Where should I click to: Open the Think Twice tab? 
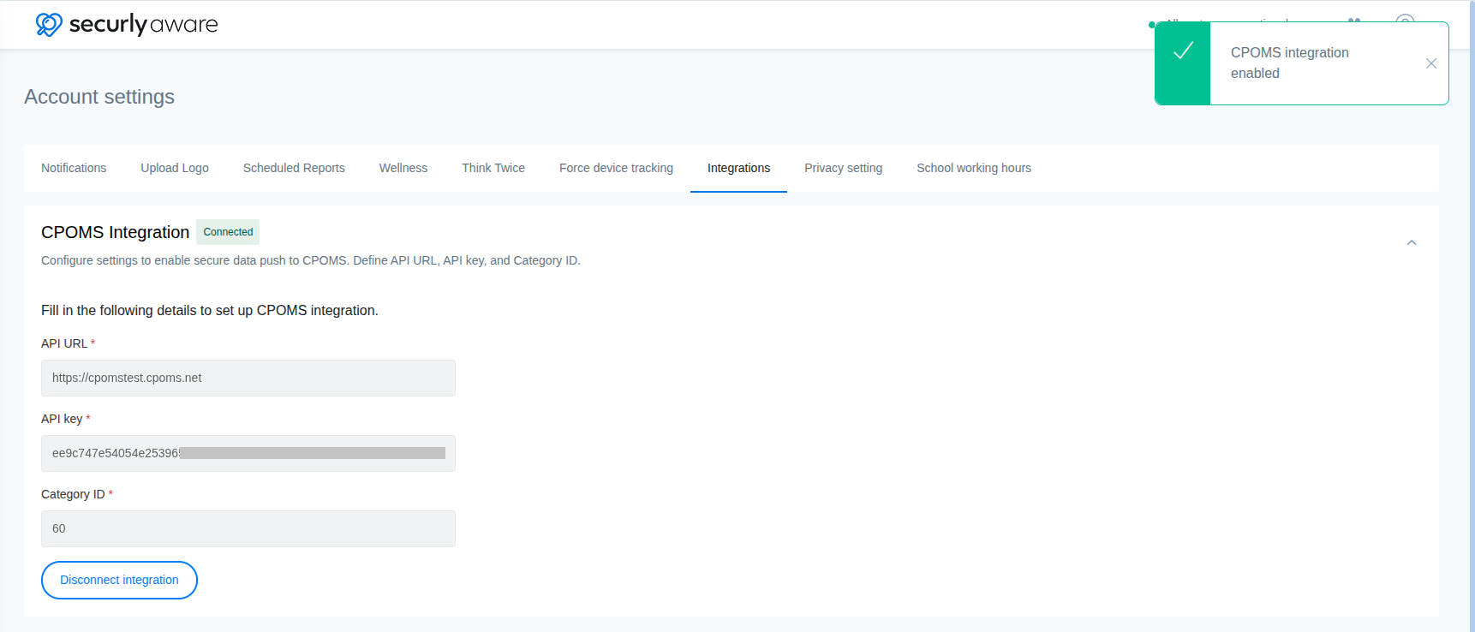493,168
